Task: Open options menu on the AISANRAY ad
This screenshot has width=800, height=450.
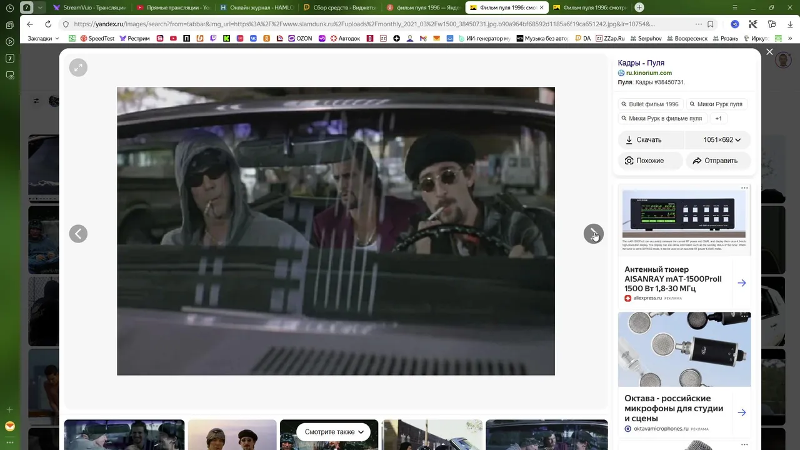Action: click(x=744, y=187)
